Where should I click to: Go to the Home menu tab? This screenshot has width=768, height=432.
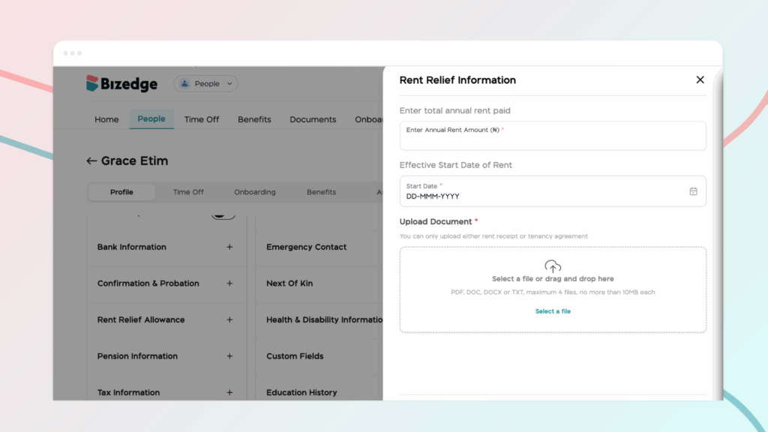106,119
